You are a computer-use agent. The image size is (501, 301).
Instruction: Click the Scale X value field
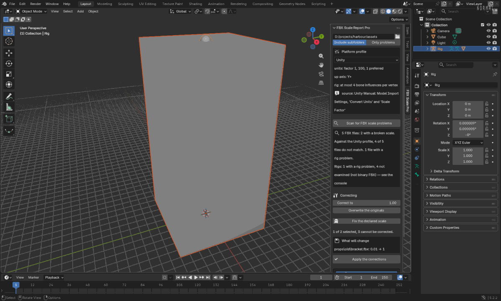468,150
